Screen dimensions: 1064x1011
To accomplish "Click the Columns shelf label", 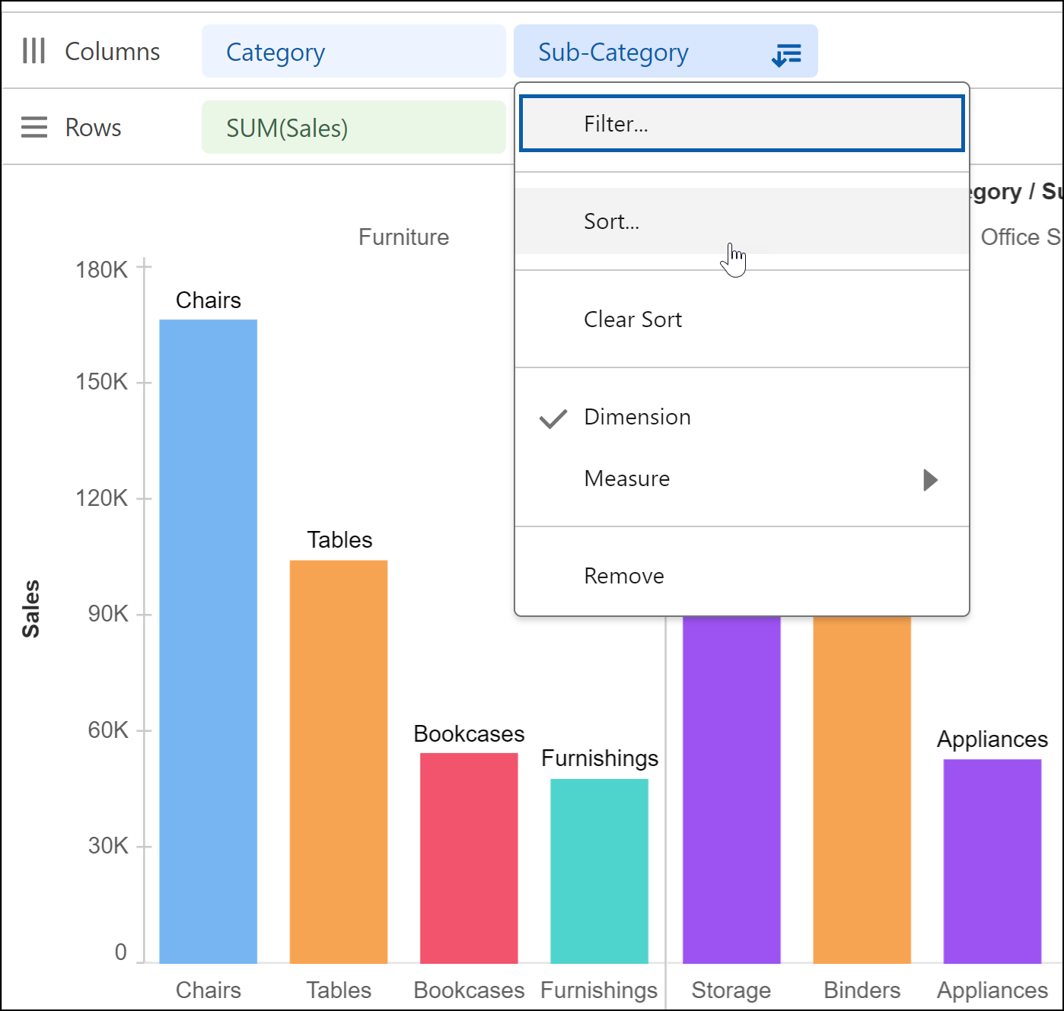I will (113, 52).
